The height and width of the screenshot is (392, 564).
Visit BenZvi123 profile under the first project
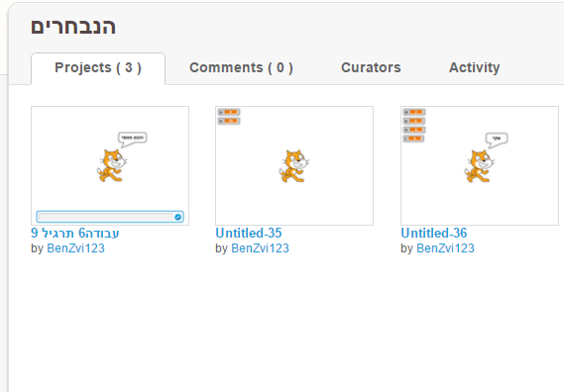click(x=76, y=248)
